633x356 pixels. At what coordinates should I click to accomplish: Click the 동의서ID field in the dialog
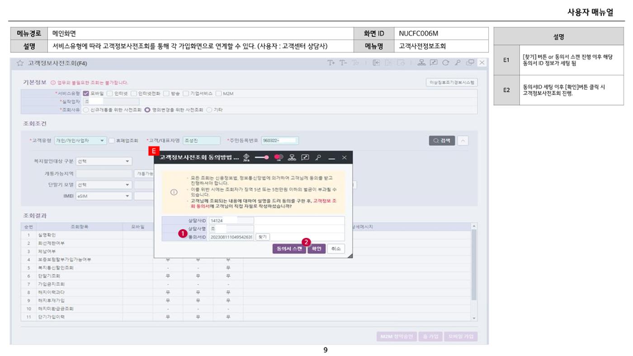231,237
